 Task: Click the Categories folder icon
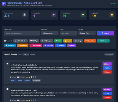coord(54,15)
